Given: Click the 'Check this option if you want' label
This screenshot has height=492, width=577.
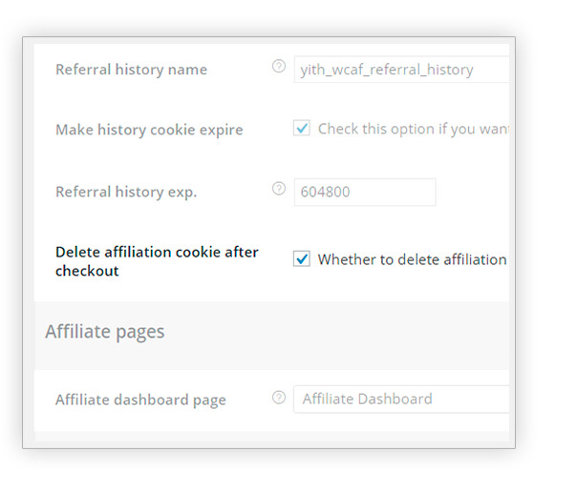Looking at the screenshot, I should (x=414, y=130).
